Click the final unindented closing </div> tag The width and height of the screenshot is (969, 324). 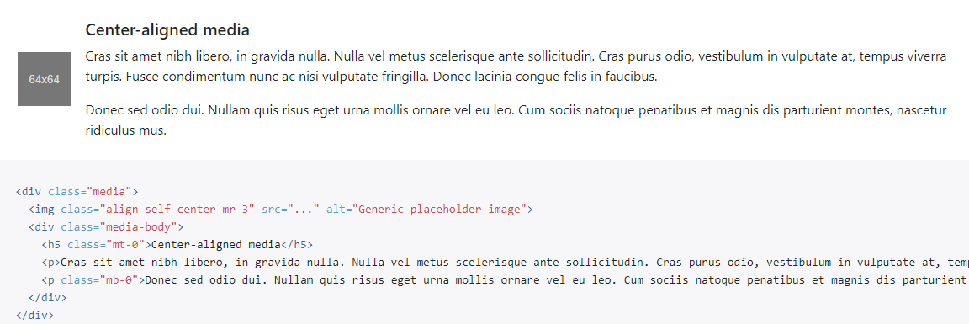click(34, 316)
